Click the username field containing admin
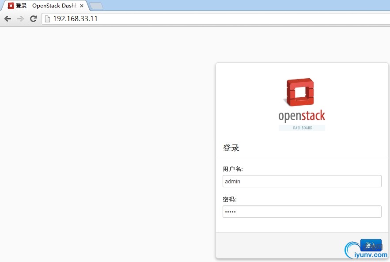Viewport: 390px width, 262px height. [302, 181]
